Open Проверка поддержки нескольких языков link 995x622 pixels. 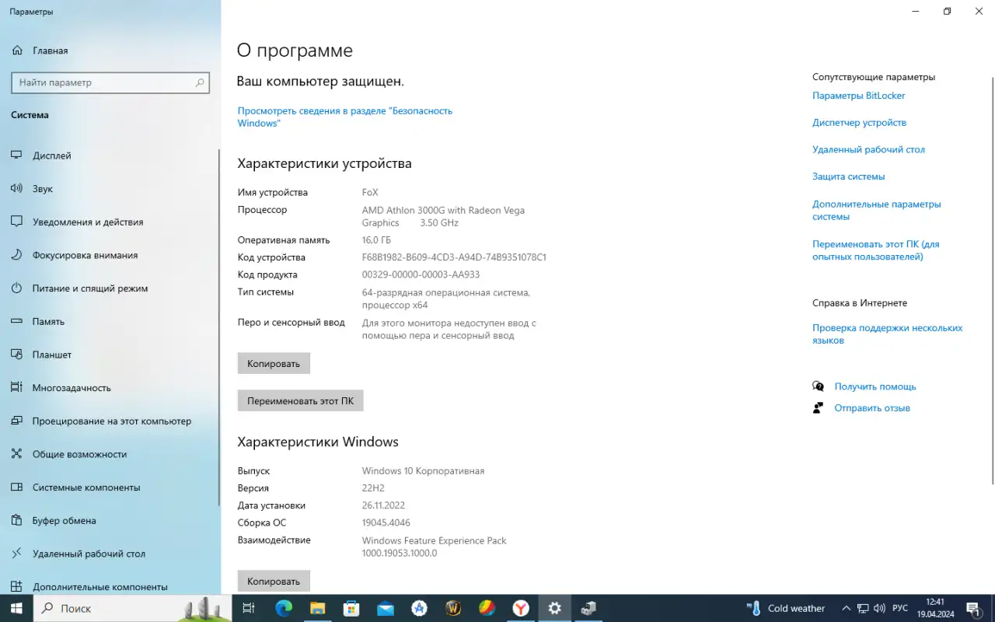click(x=887, y=334)
